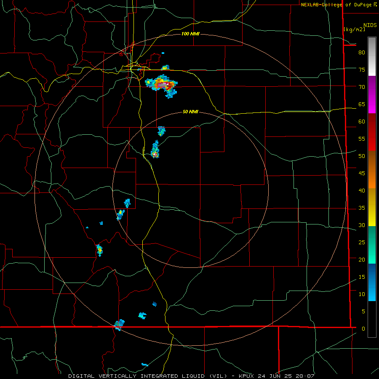The width and height of the screenshot is (379, 379).
Task: Select the teal-green segment of the color bar
Action: pos(372,245)
